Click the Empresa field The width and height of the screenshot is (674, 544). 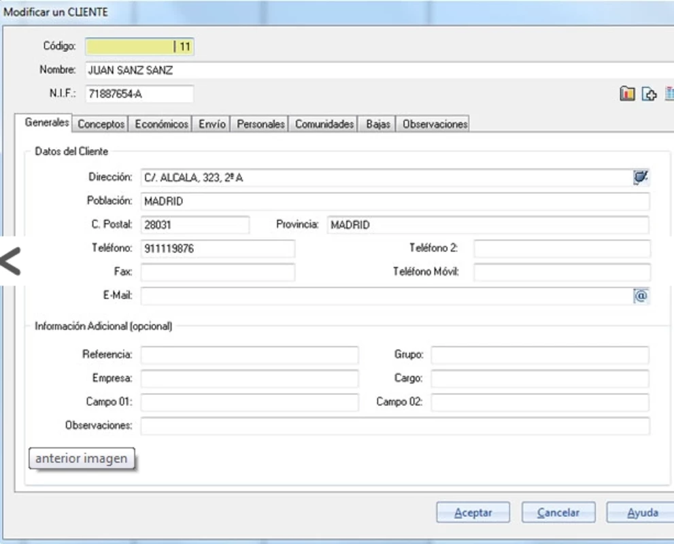[250, 379]
